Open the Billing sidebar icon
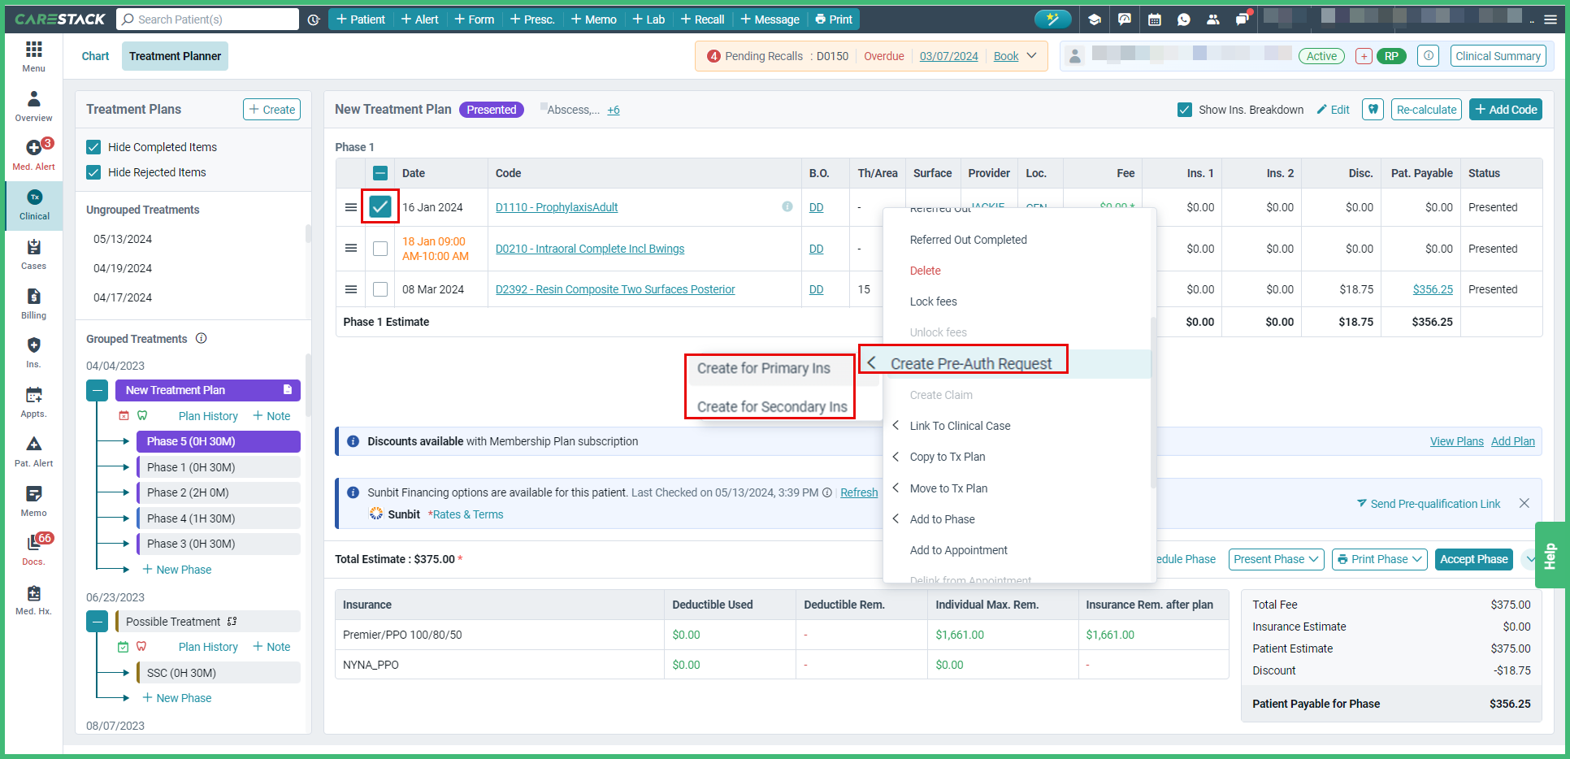The width and height of the screenshot is (1570, 759). 33,302
